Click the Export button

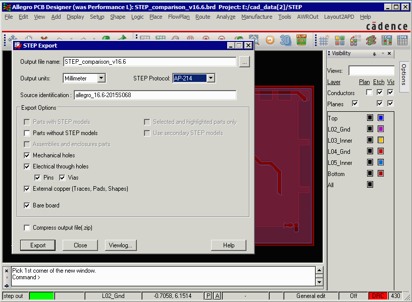point(38,245)
